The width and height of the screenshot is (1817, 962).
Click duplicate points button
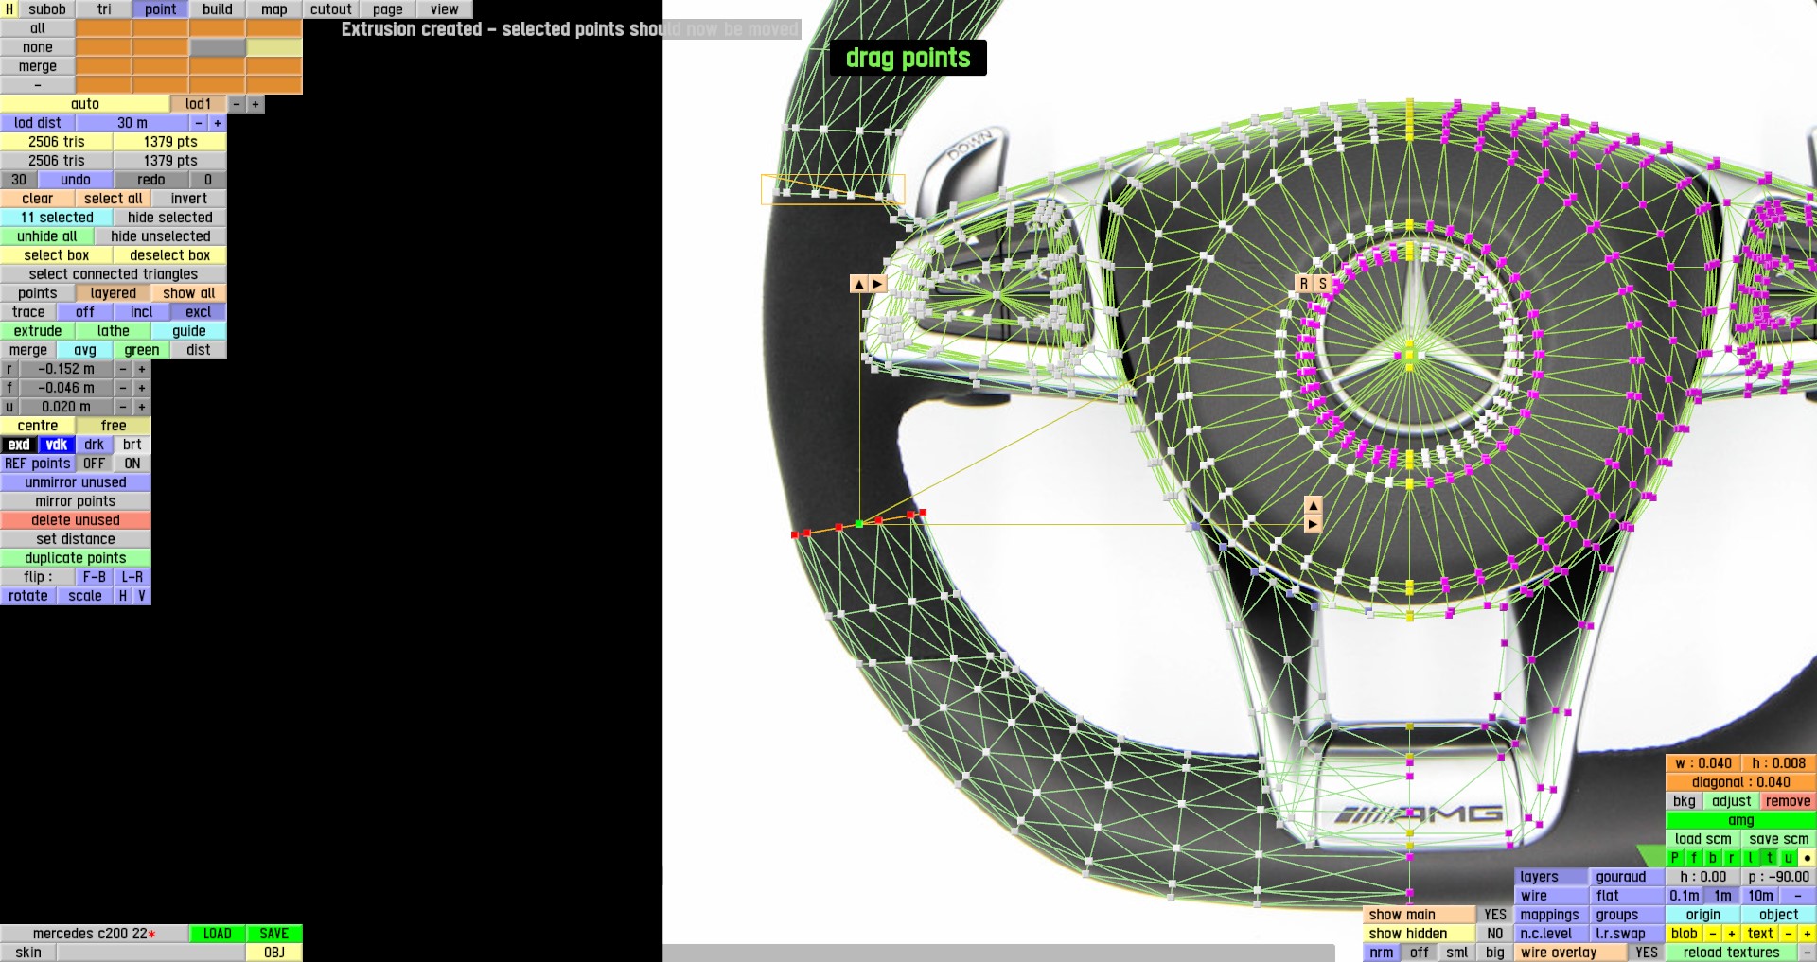tap(76, 558)
